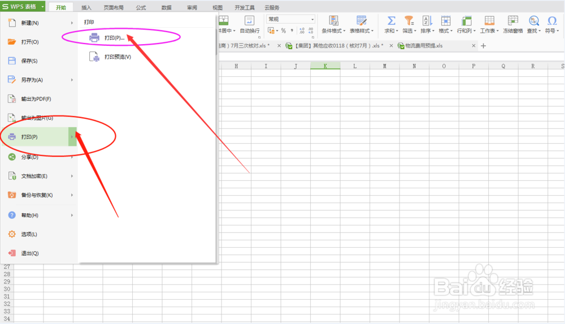Viewport: 565px width, 324px height.
Task: Expand the 另存为(A) submenu
Action: coord(72,80)
